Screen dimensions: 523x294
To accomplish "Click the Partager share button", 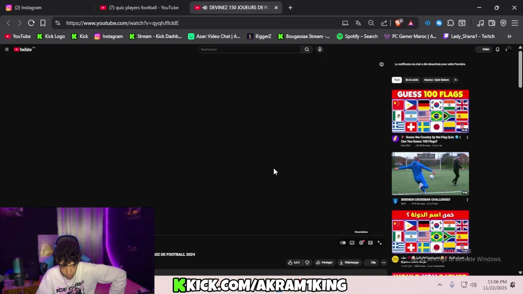I will coord(324,263).
